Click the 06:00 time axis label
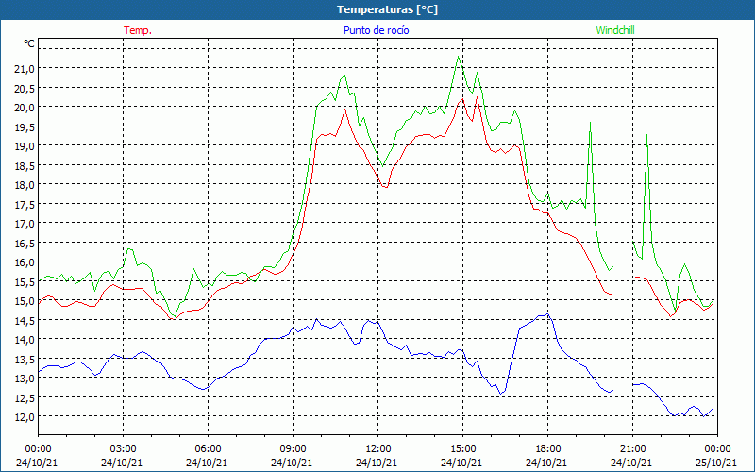The image size is (755, 472). coord(208,449)
